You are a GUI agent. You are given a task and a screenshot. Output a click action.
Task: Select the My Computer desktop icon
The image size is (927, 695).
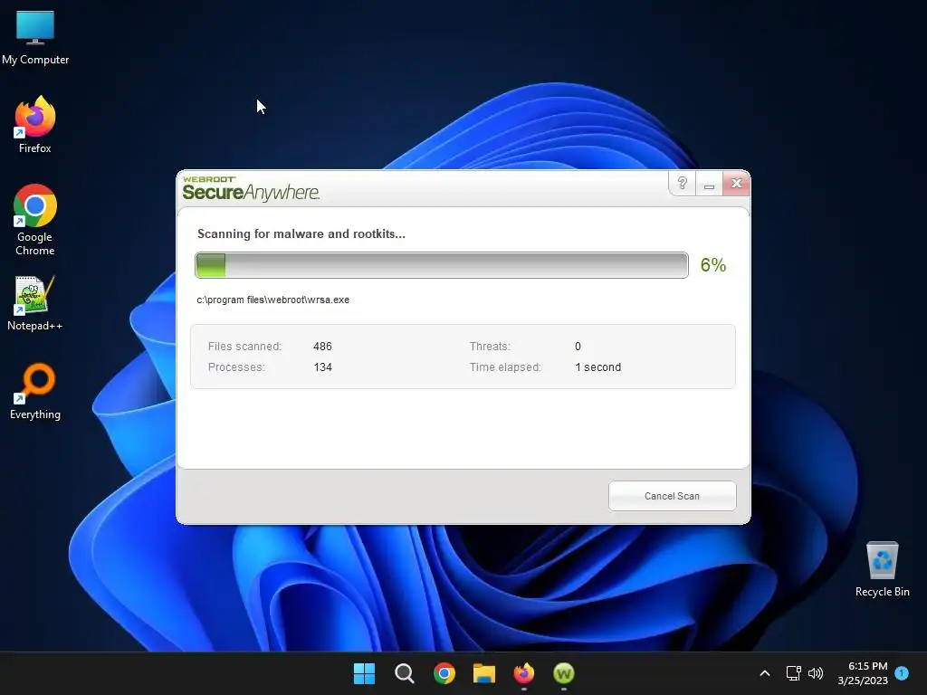(35, 38)
